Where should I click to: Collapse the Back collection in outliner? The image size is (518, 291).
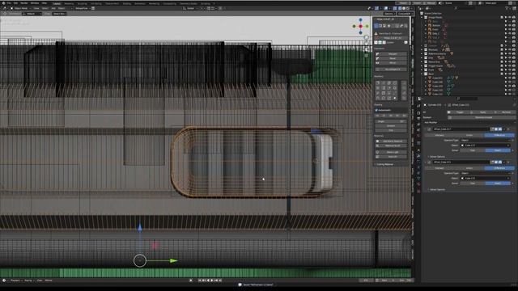pos(422,74)
